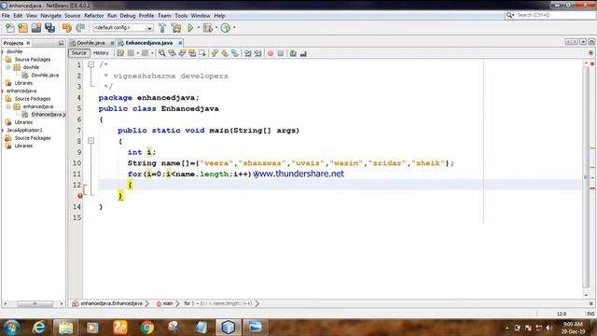Click Shift Line Left icon

click(248, 53)
